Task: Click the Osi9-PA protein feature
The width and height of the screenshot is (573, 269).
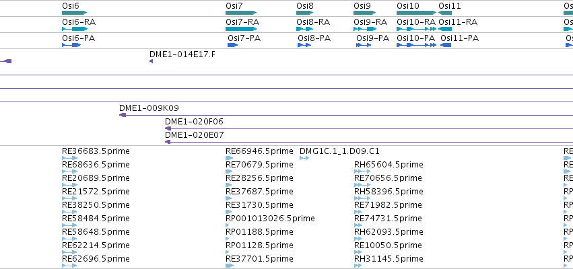Action: (364, 45)
